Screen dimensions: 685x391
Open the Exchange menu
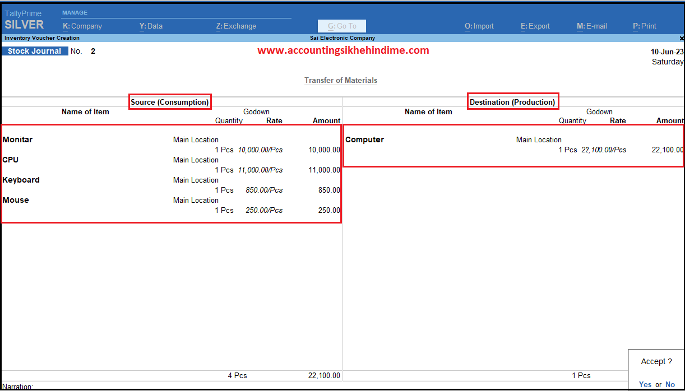(236, 26)
